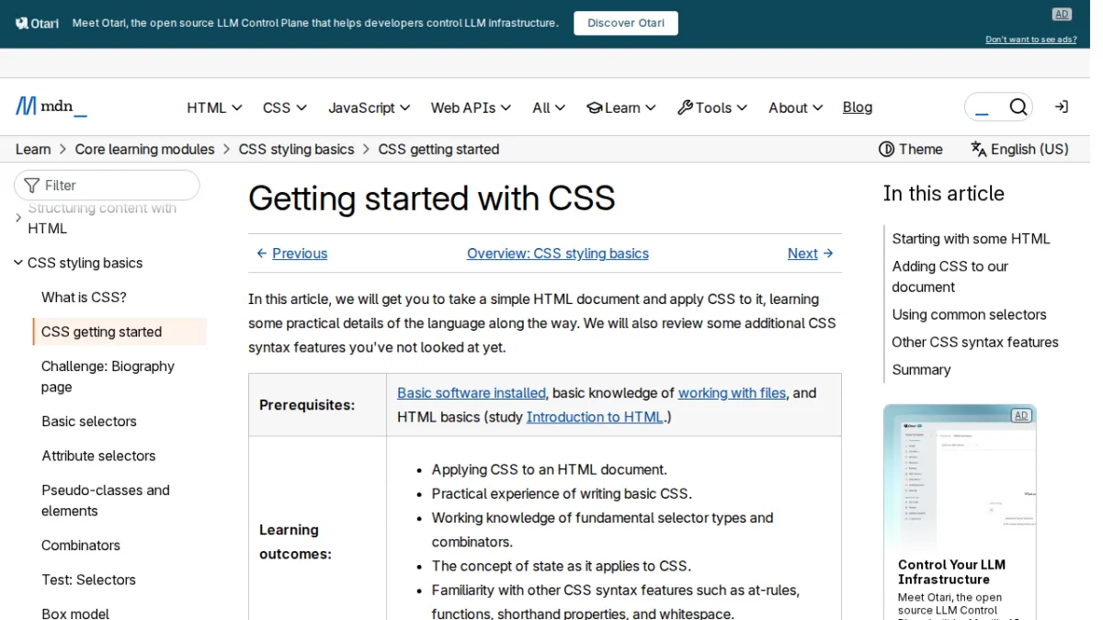Click the Otari ad thumbnail image
The image size is (1103, 620).
click(x=960, y=477)
